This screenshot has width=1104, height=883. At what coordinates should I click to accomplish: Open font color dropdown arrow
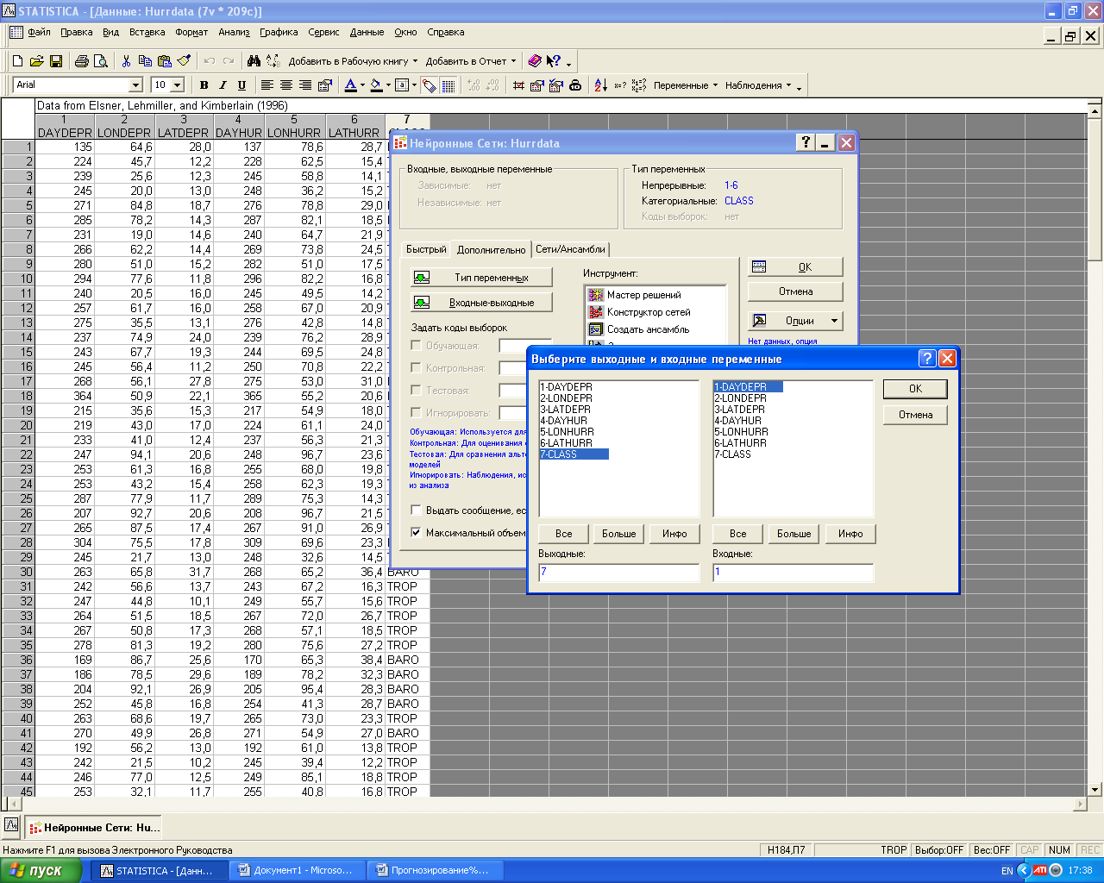[363, 85]
